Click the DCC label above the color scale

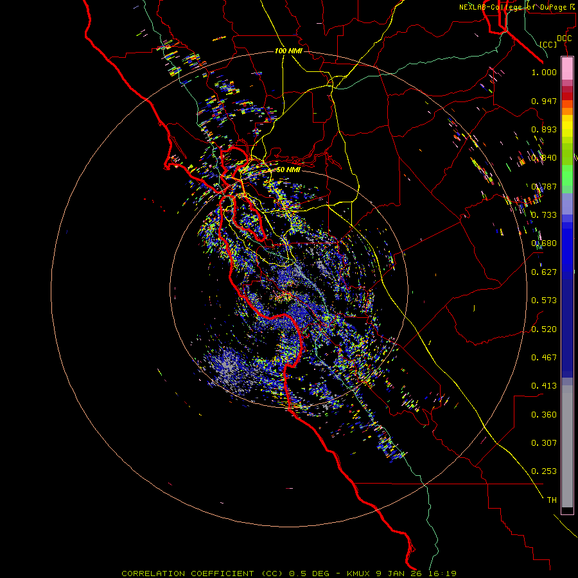click(565, 39)
